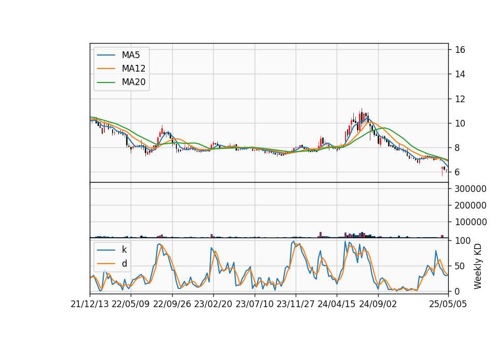
Task: Click the d legend label in KD panel
Action: pos(124,264)
